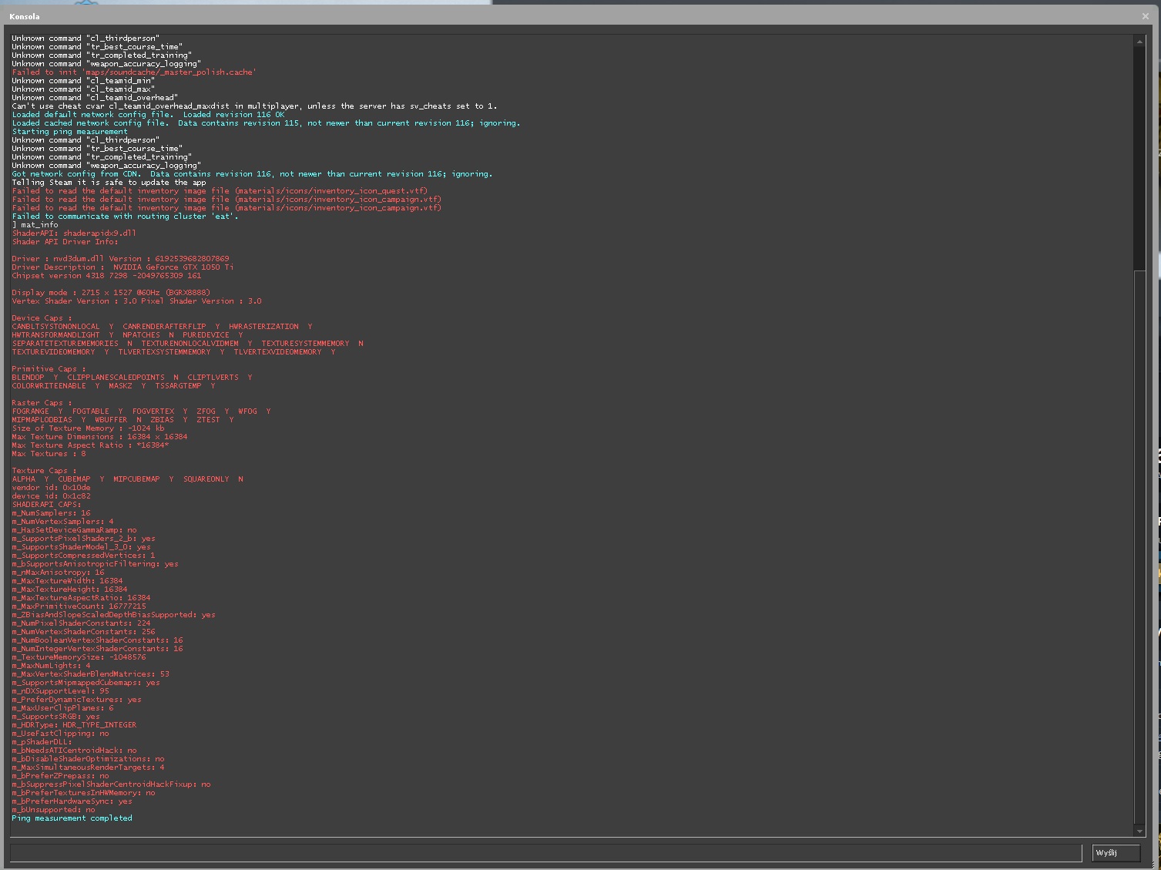Click the "Starting ping measurement" line
This screenshot has width=1161, height=870.
coord(69,132)
